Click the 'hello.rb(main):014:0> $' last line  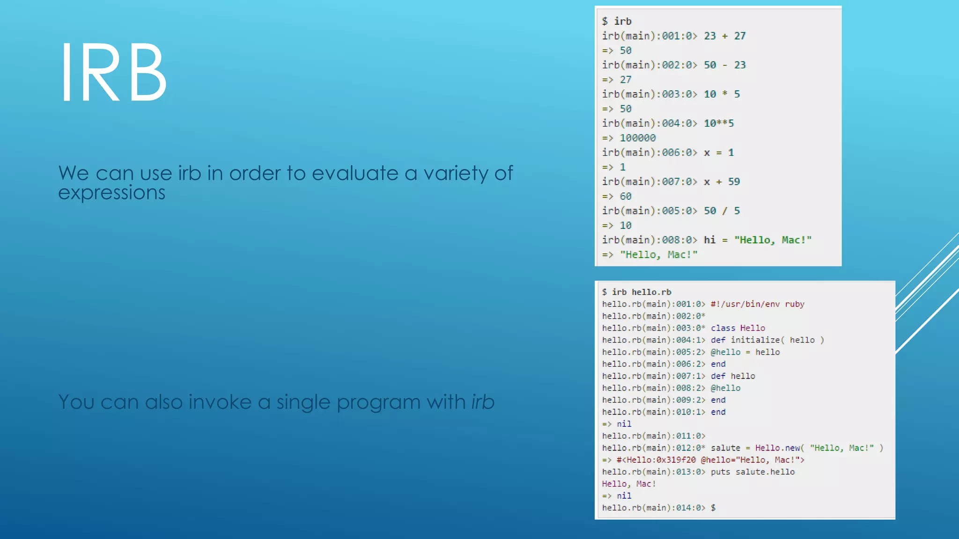click(659, 508)
